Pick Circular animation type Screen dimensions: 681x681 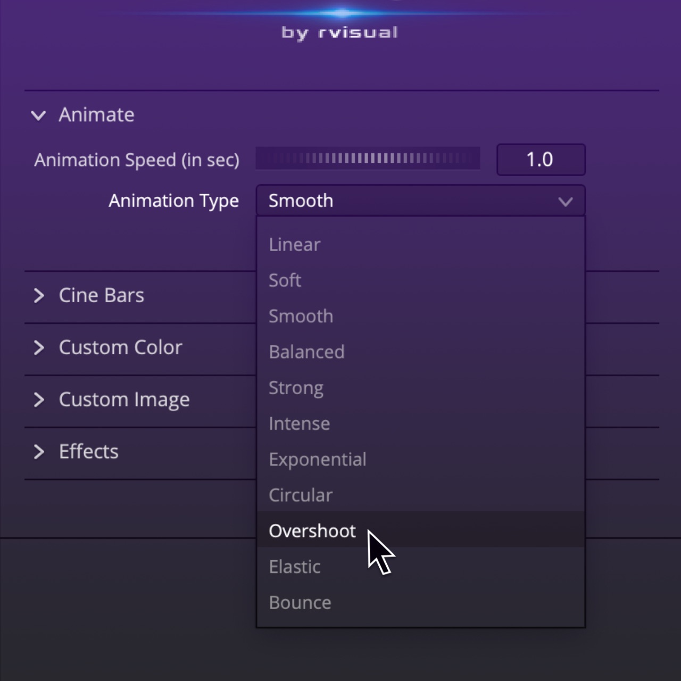click(x=301, y=495)
